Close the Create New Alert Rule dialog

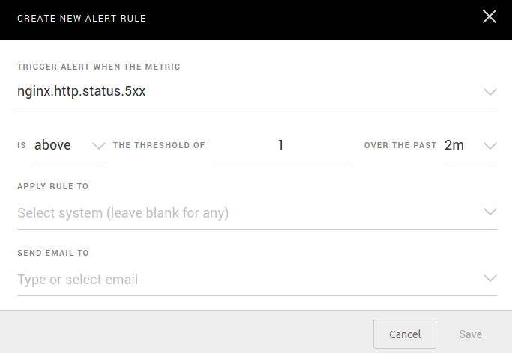490,17
